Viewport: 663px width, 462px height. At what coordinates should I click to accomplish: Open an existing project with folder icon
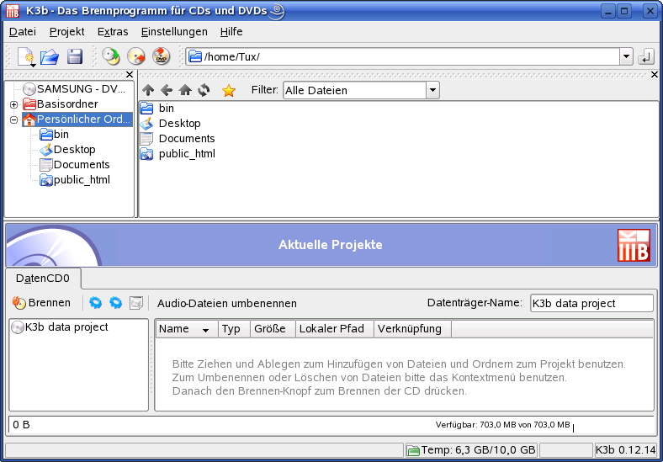(50, 56)
